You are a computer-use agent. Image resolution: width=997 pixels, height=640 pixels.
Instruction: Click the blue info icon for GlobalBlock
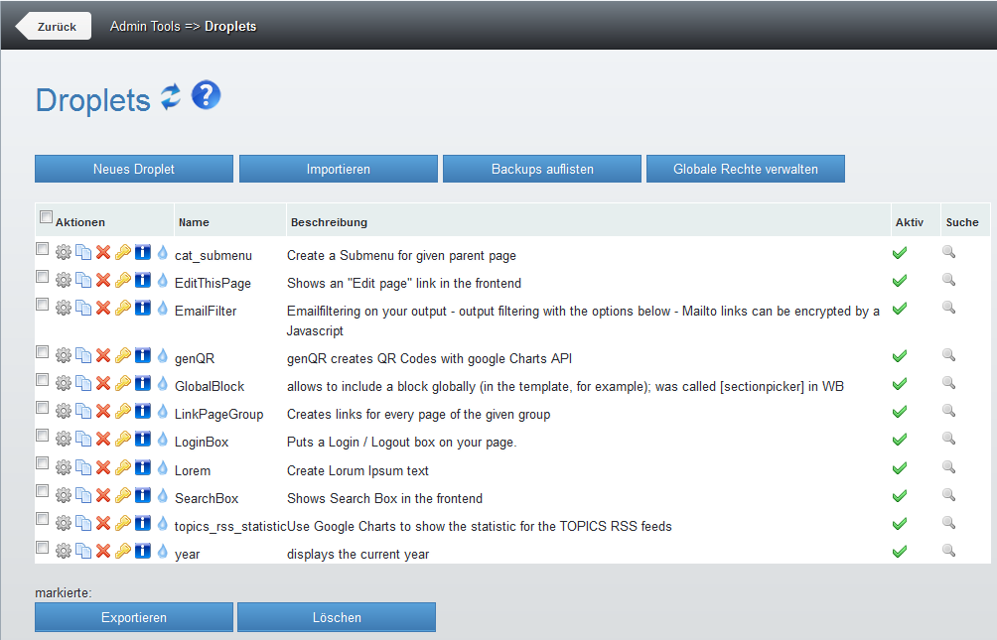click(143, 383)
